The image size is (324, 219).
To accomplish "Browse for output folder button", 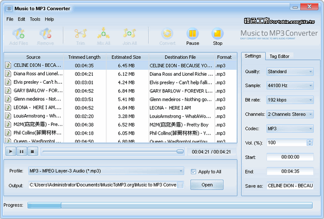I will coord(180,185).
